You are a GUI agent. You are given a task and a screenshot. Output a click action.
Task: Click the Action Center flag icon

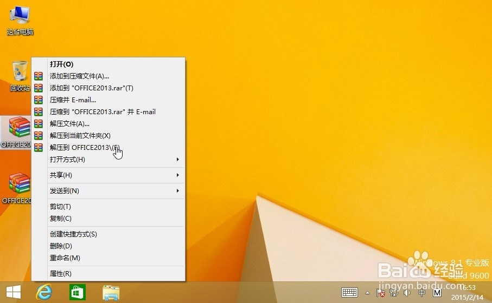click(380, 293)
